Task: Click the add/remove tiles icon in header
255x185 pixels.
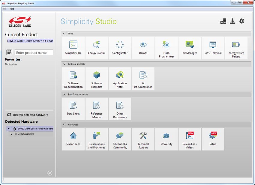Action: pos(223,21)
